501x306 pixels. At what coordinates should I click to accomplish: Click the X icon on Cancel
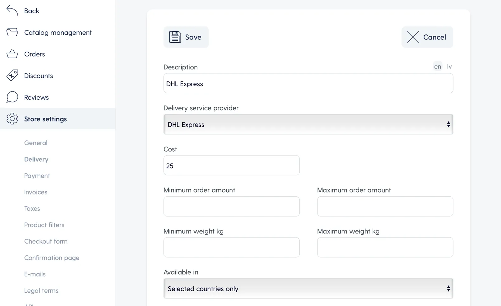pos(413,37)
